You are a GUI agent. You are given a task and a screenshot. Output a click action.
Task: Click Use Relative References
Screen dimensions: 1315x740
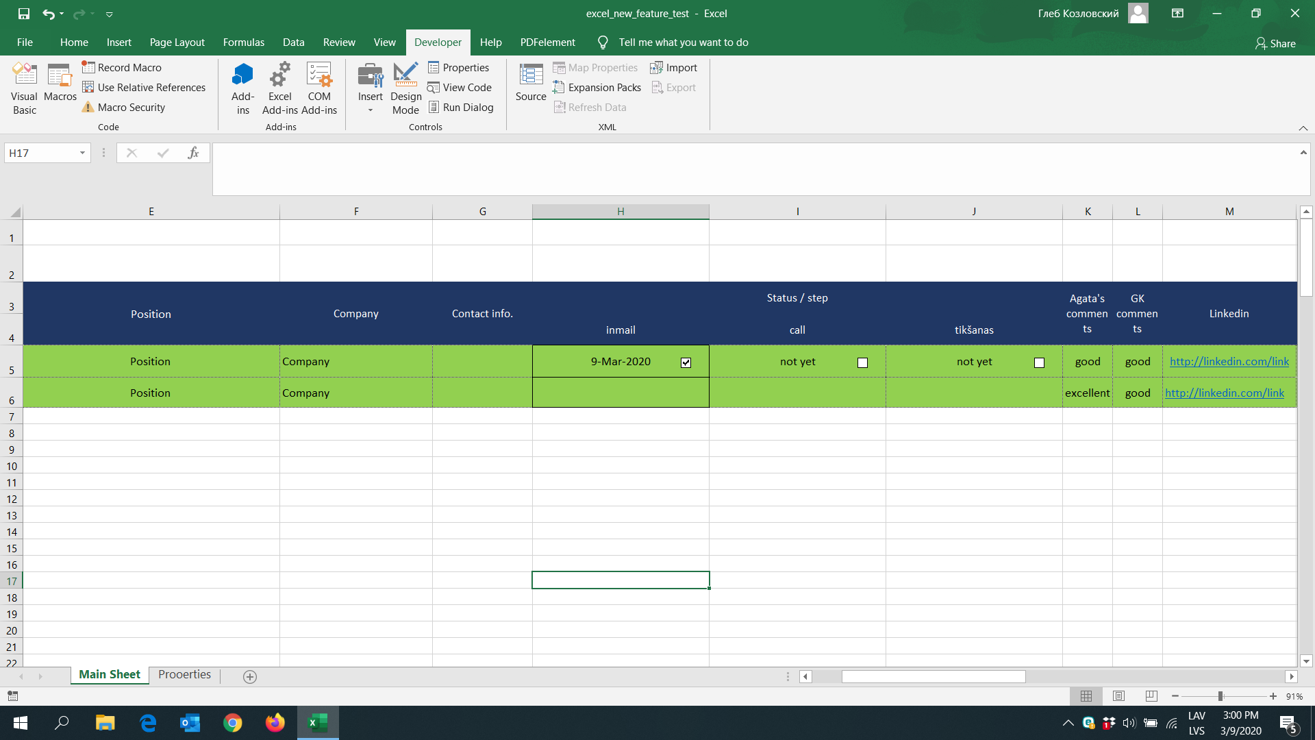[145, 87]
